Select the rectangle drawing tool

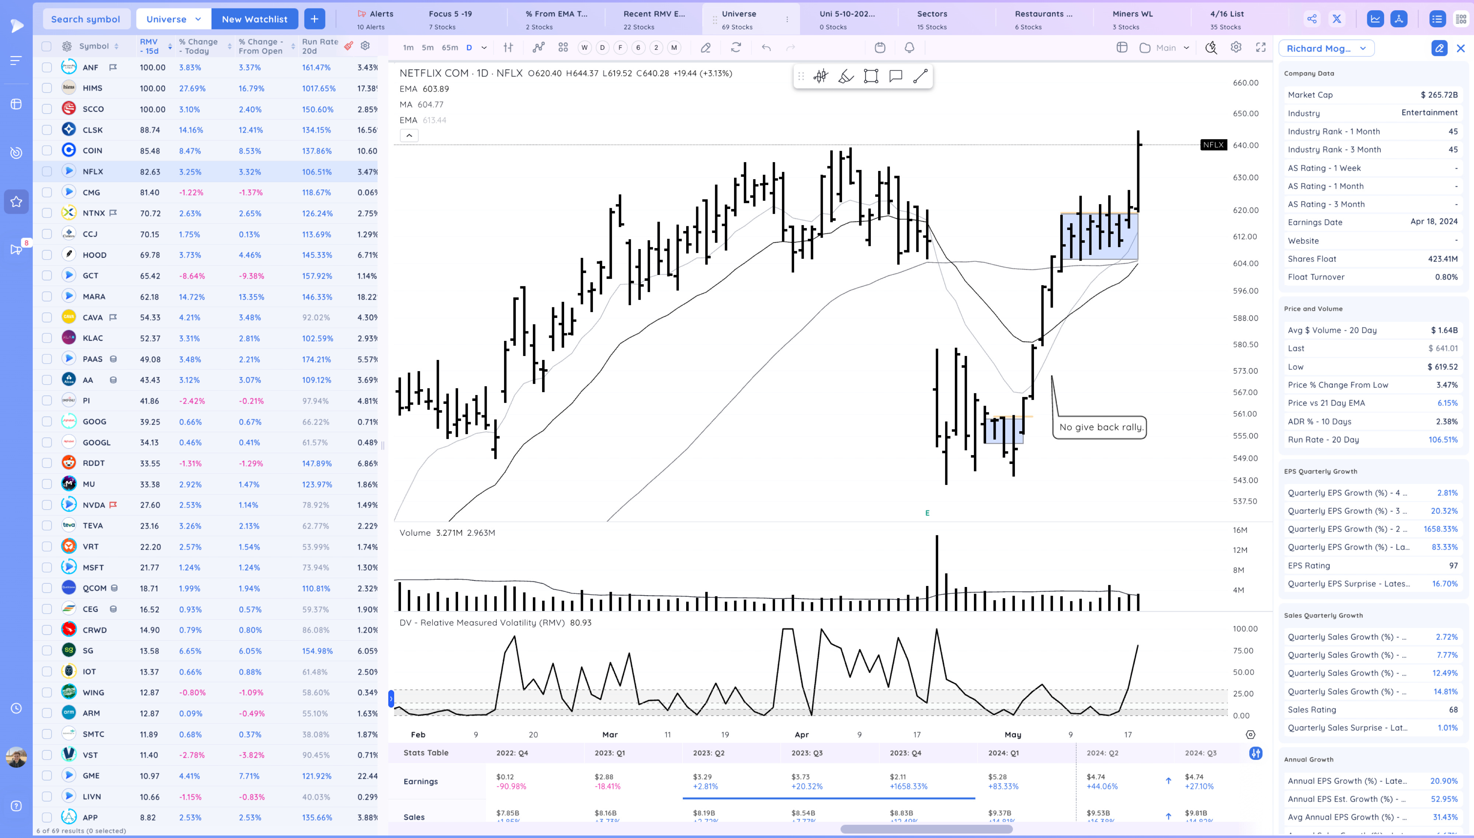871,76
